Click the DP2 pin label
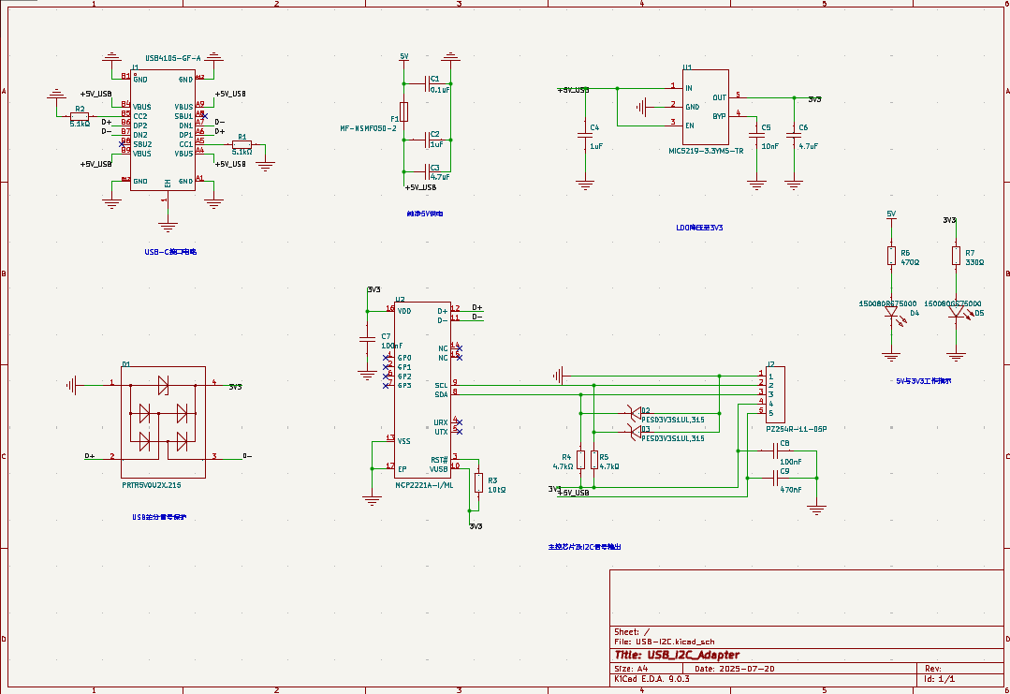 (x=140, y=126)
